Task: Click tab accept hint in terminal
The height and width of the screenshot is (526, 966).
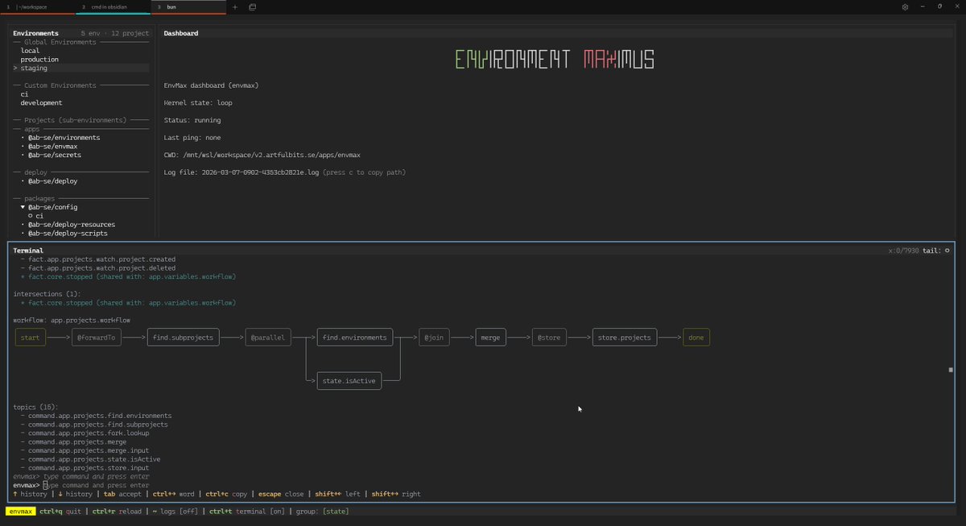Action: [x=122, y=495]
